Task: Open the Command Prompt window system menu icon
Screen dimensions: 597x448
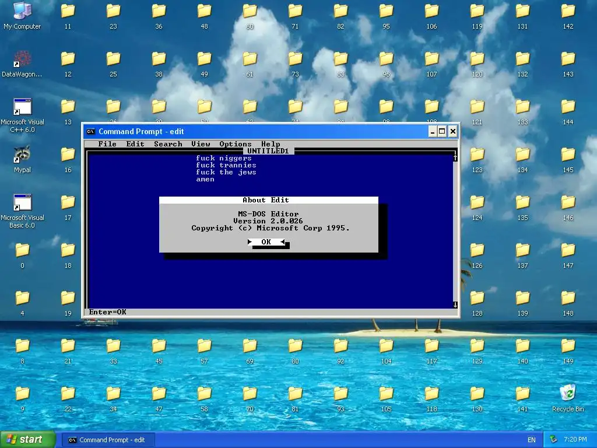Action: (x=90, y=132)
